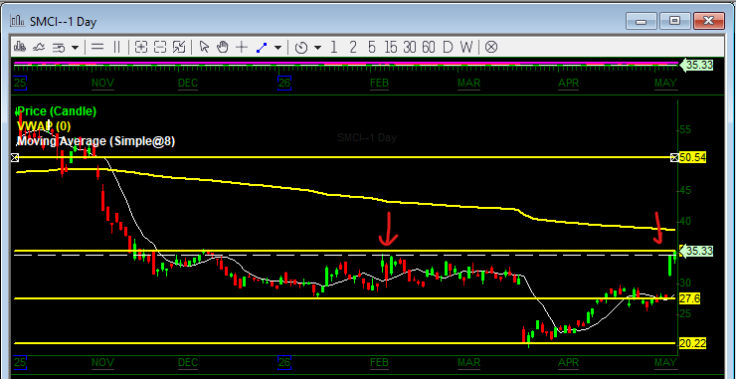
Task: Switch to the 60 minute timeframe
Action: (429, 47)
